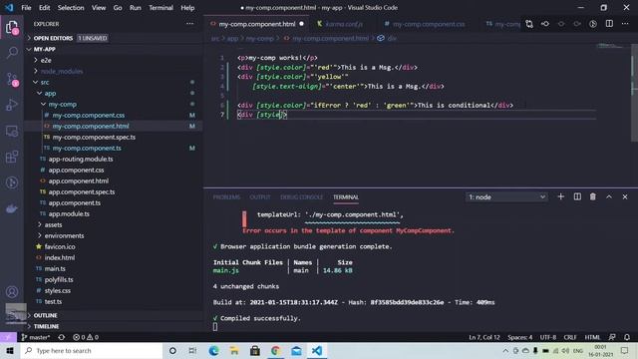Open the terminal selector dropdown '1: node'
The width and height of the screenshot is (638, 359).
pos(506,197)
